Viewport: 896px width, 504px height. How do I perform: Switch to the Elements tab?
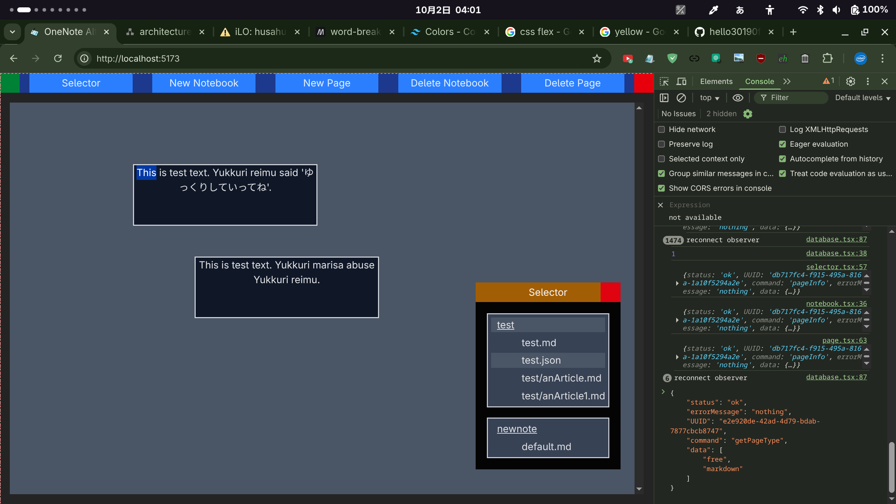pyautogui.click(x=716, y=82)
